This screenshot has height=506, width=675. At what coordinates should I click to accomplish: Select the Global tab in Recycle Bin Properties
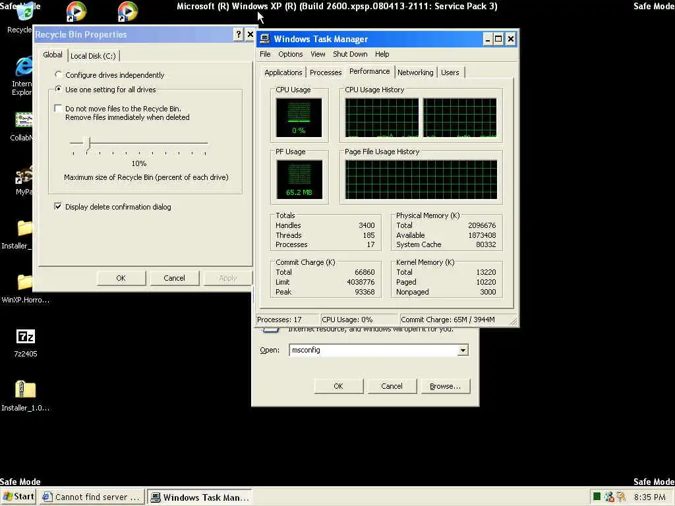[x=53, y=55]
